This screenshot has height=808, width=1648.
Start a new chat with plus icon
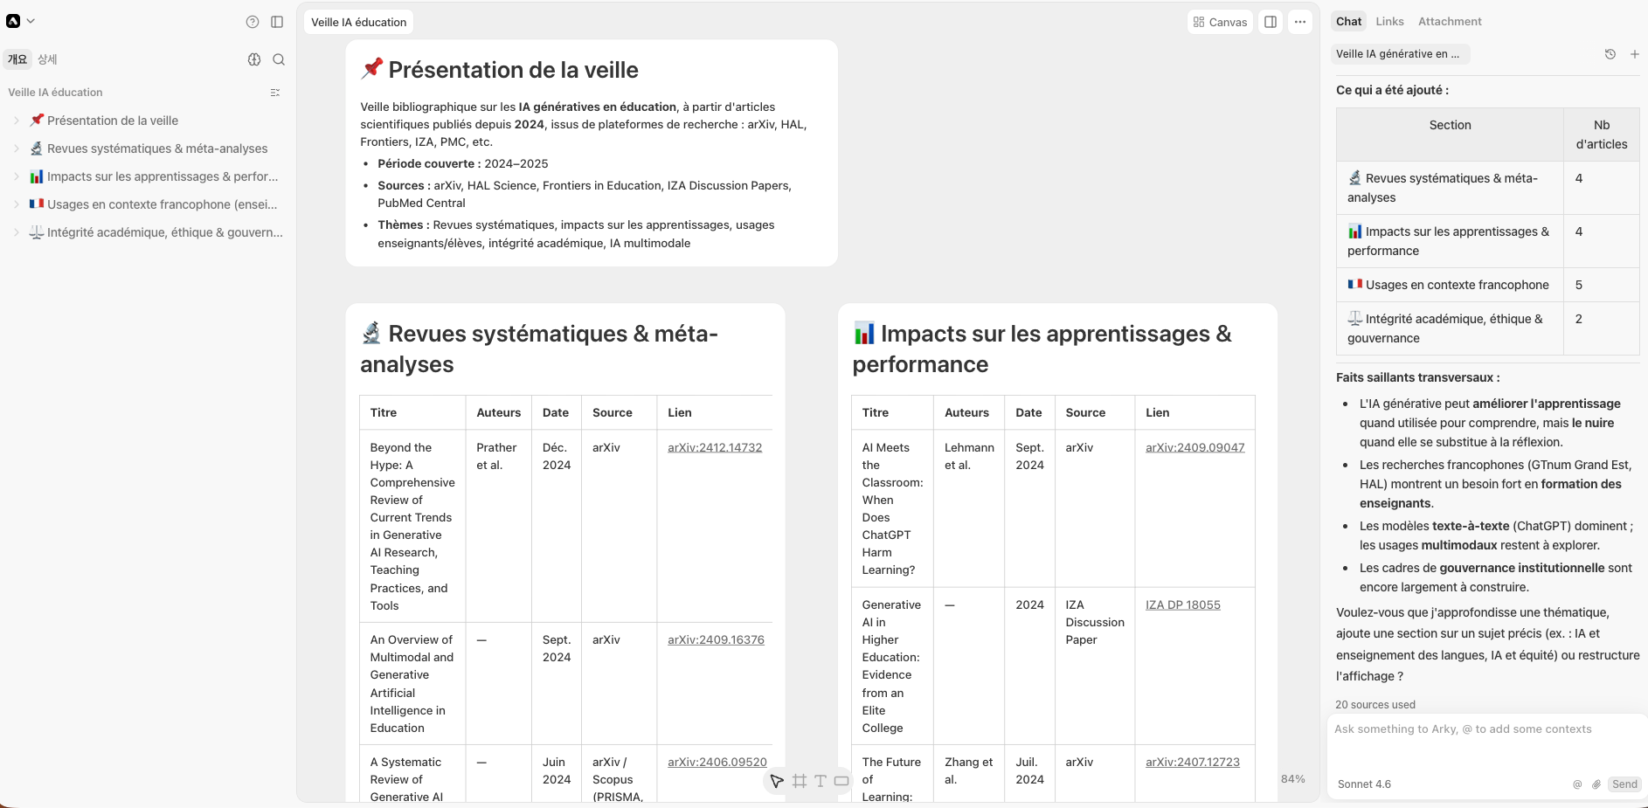(1634, 54)
